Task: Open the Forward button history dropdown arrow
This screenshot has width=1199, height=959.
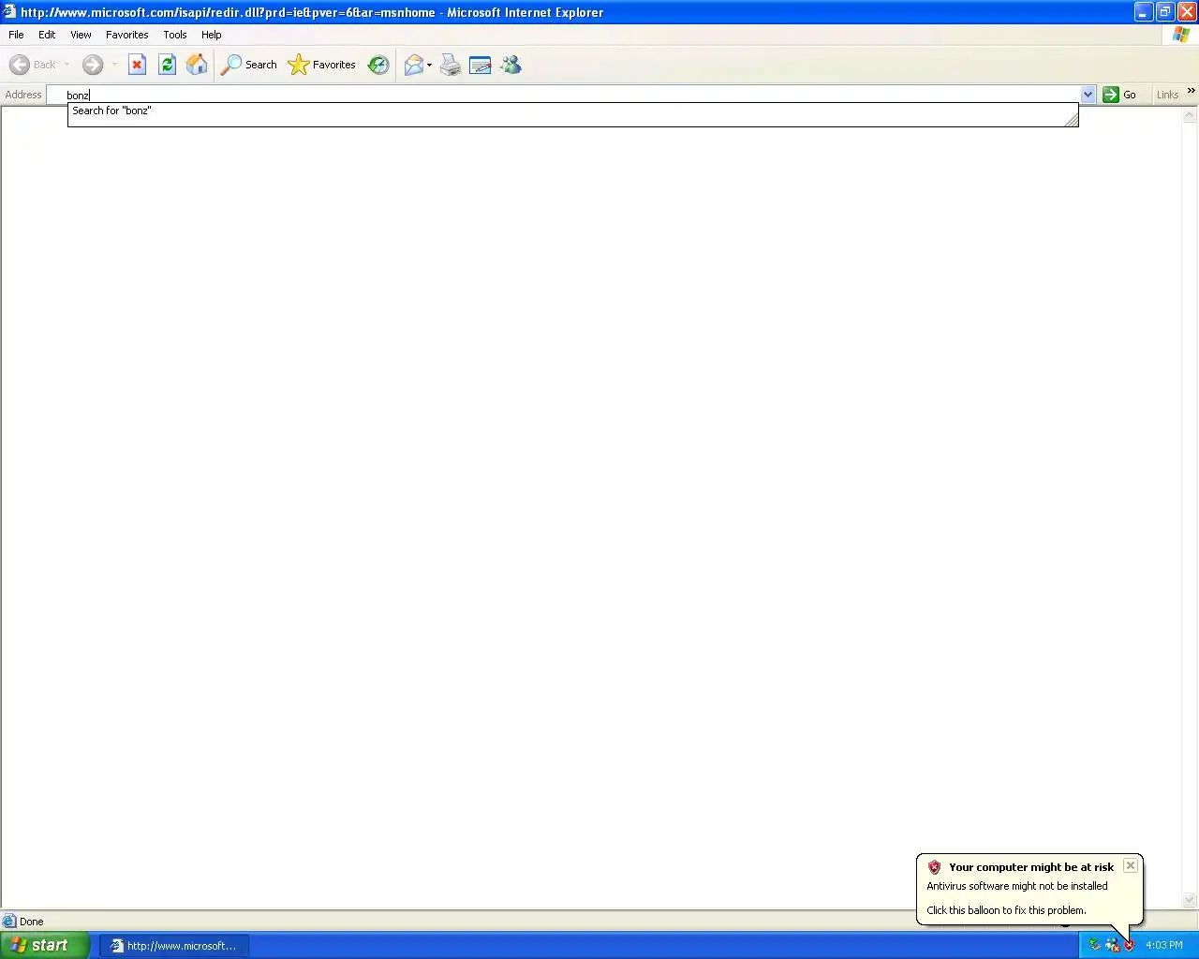Action: point(114,65)
